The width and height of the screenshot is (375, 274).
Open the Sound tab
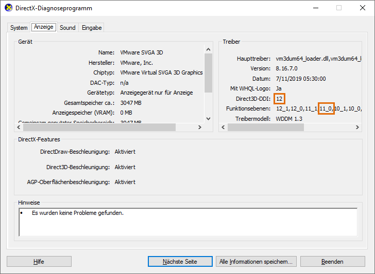[67, 28]
